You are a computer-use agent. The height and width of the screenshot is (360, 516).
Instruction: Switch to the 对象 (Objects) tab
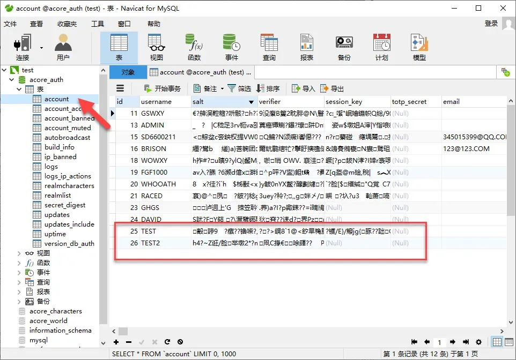point(128,72)
